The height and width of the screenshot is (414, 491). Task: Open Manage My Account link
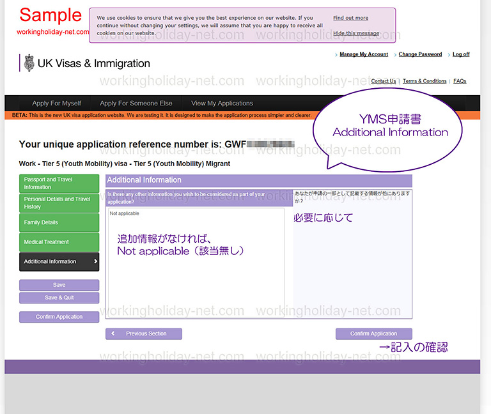pos(364,54)
